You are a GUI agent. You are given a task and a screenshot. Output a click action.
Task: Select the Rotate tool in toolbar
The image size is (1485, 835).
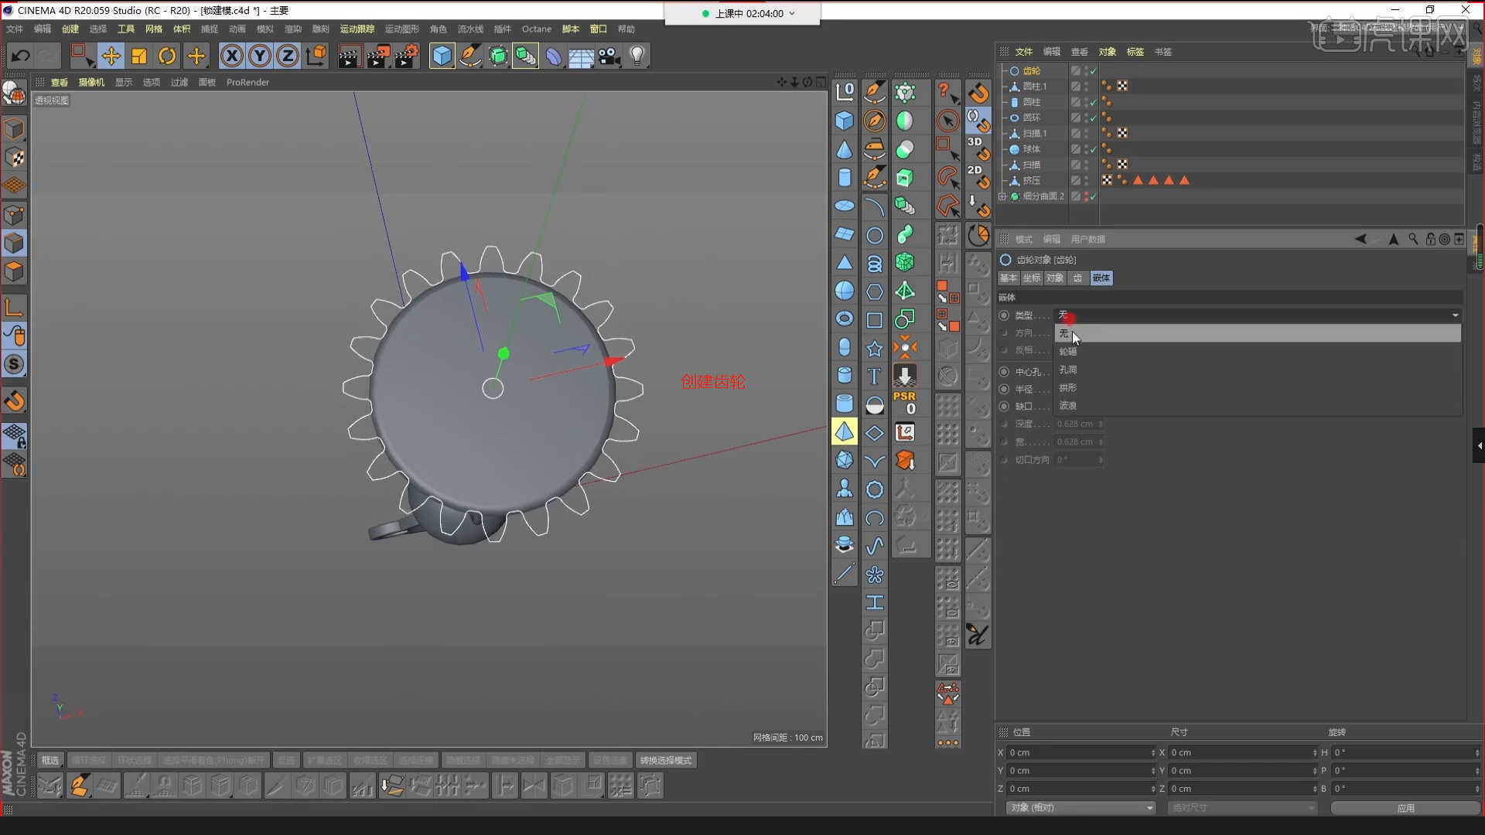[x=167, y=56]
